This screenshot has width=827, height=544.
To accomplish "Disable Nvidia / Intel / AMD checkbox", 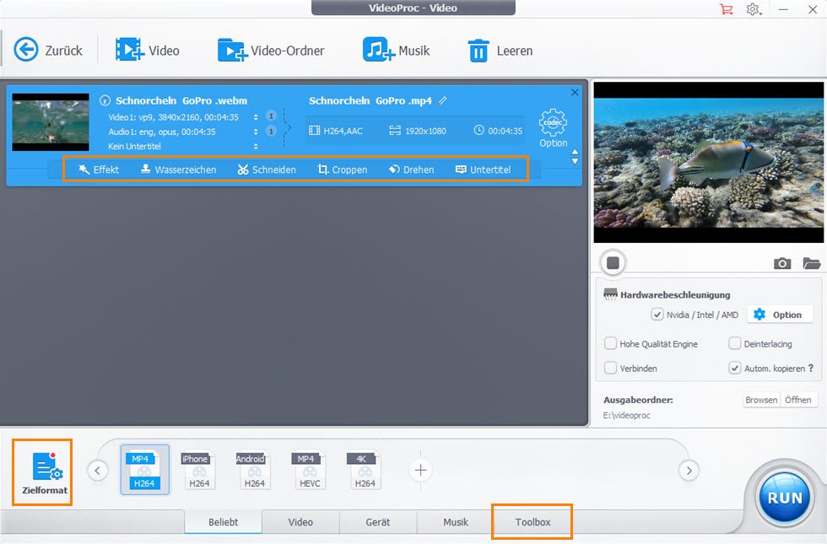I will pos(657,315).
